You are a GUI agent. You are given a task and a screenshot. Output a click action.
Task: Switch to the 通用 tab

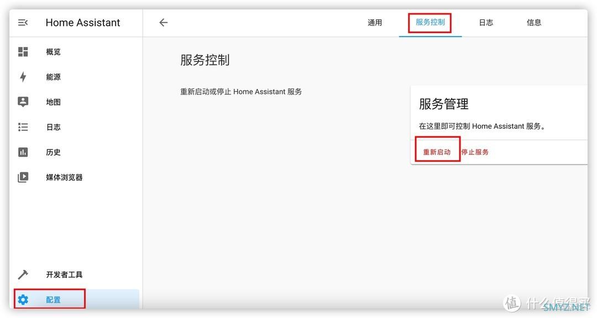[375, 23]
